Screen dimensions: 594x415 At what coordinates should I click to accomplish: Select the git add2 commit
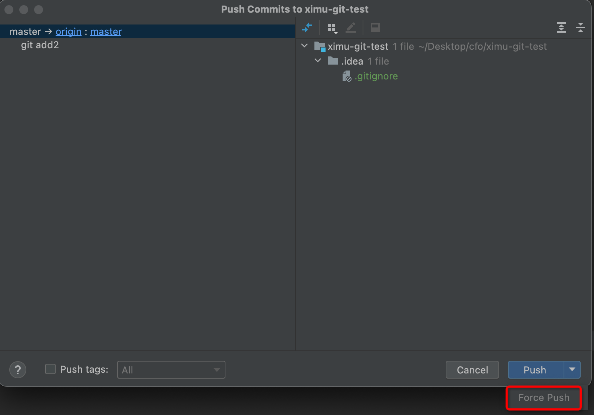point(40,45)
